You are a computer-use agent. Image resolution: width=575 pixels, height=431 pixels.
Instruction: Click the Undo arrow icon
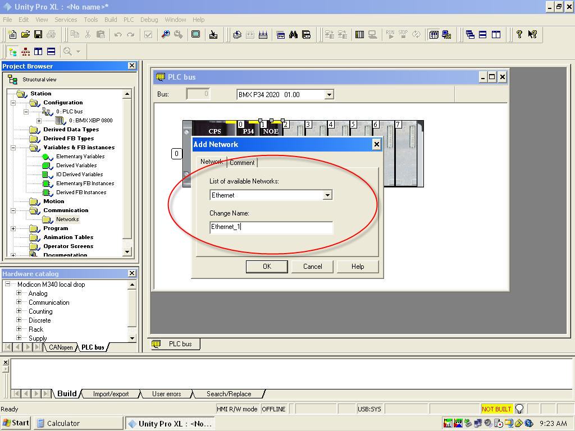(x=118, y=35)
